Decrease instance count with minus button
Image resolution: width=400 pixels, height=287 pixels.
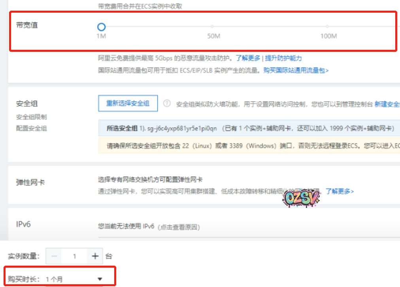click(x=54, y=256)
